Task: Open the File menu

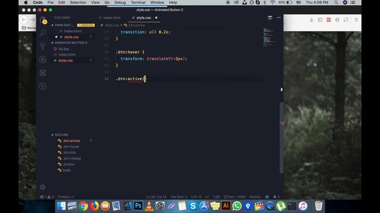Action: click(x=50, y=2)
